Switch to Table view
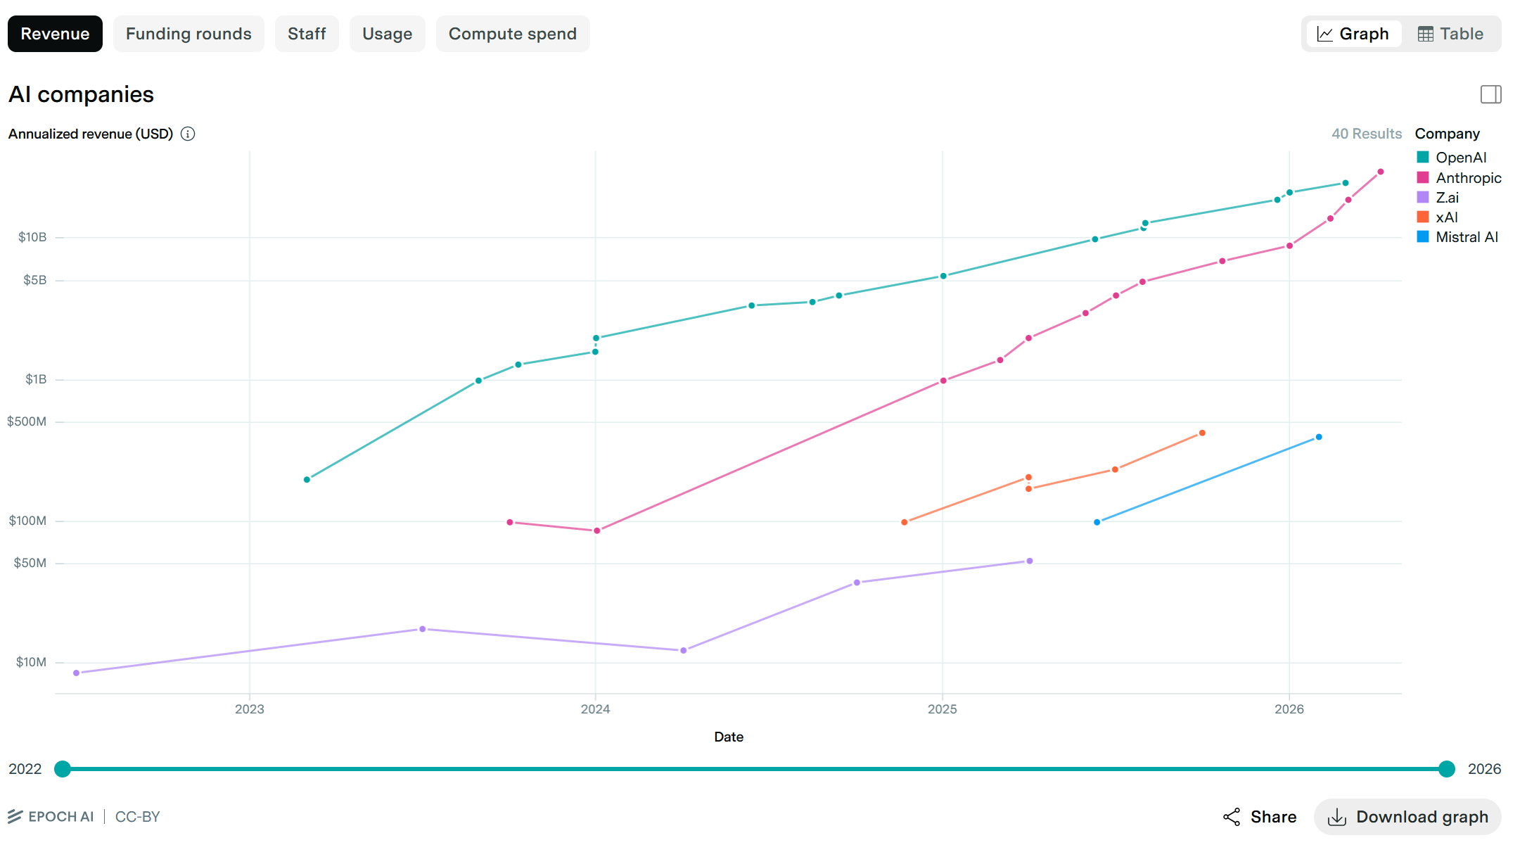This screenshot has width=1527, height=845. click(1450, 34)
